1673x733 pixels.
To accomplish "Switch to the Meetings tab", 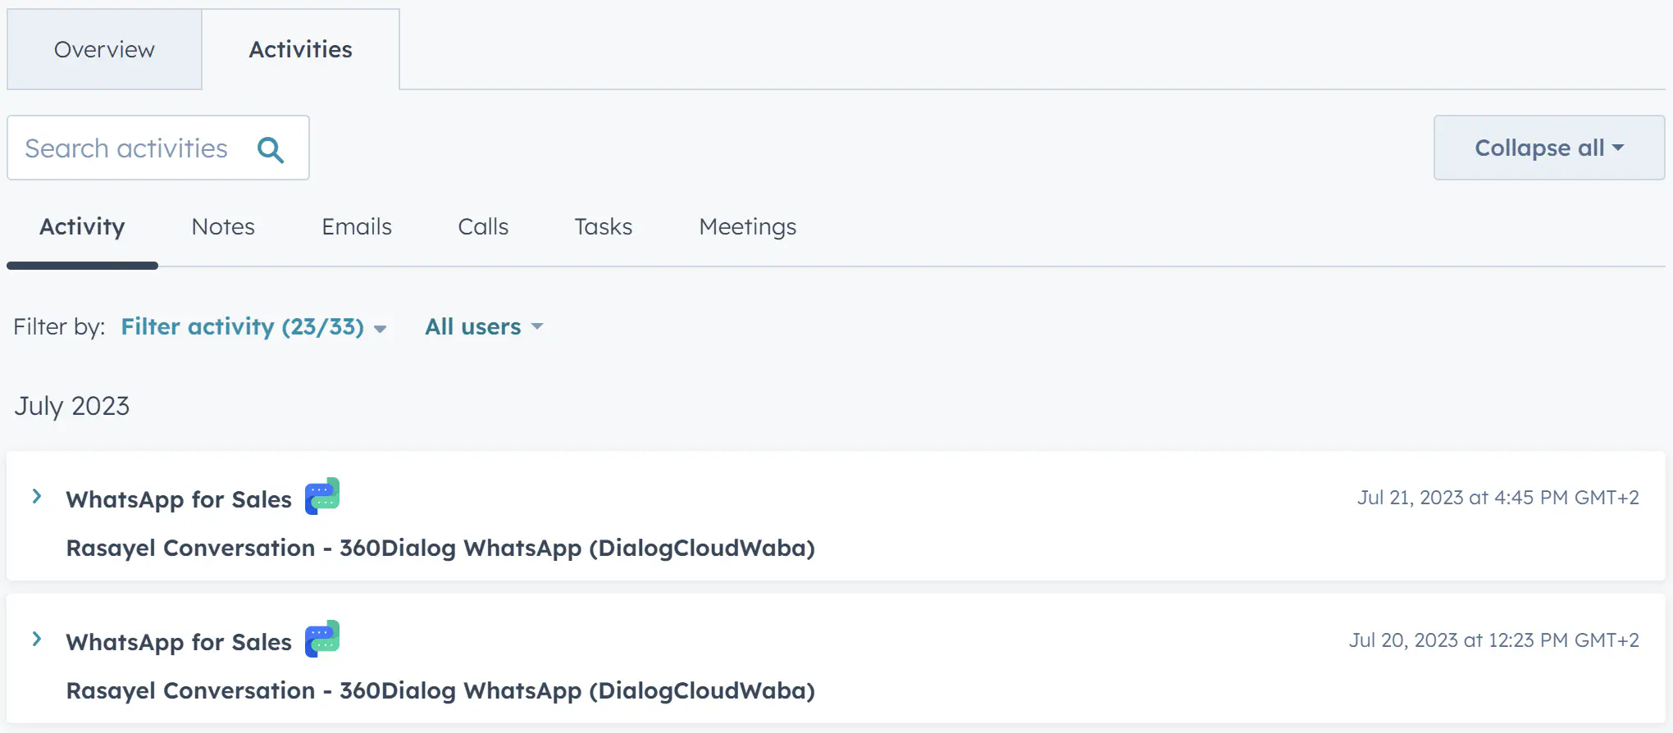I will (748, 226).
